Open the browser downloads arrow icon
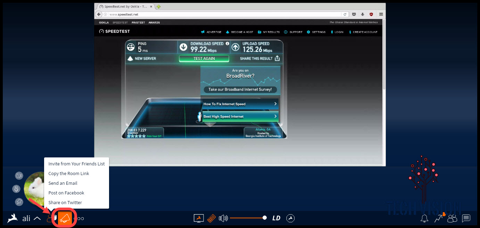This screenshot has width=480, height=228. (x=363, y=15)
